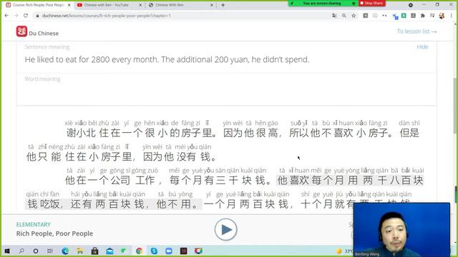Click the word 但是 in first line
The height and width of the screenshot is (257, 458).
click(x=409, y=133)
